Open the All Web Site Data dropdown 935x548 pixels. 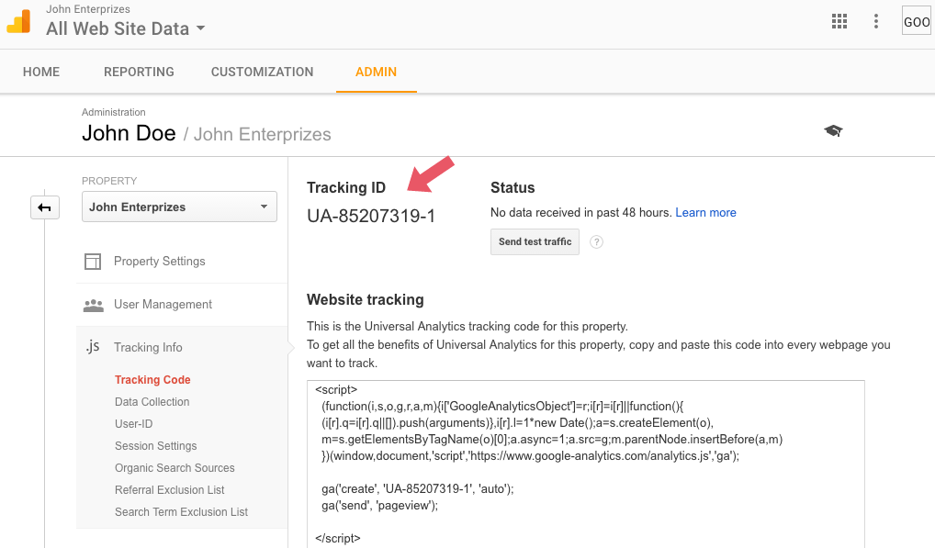pyautogui.click(x=126, y=28)
